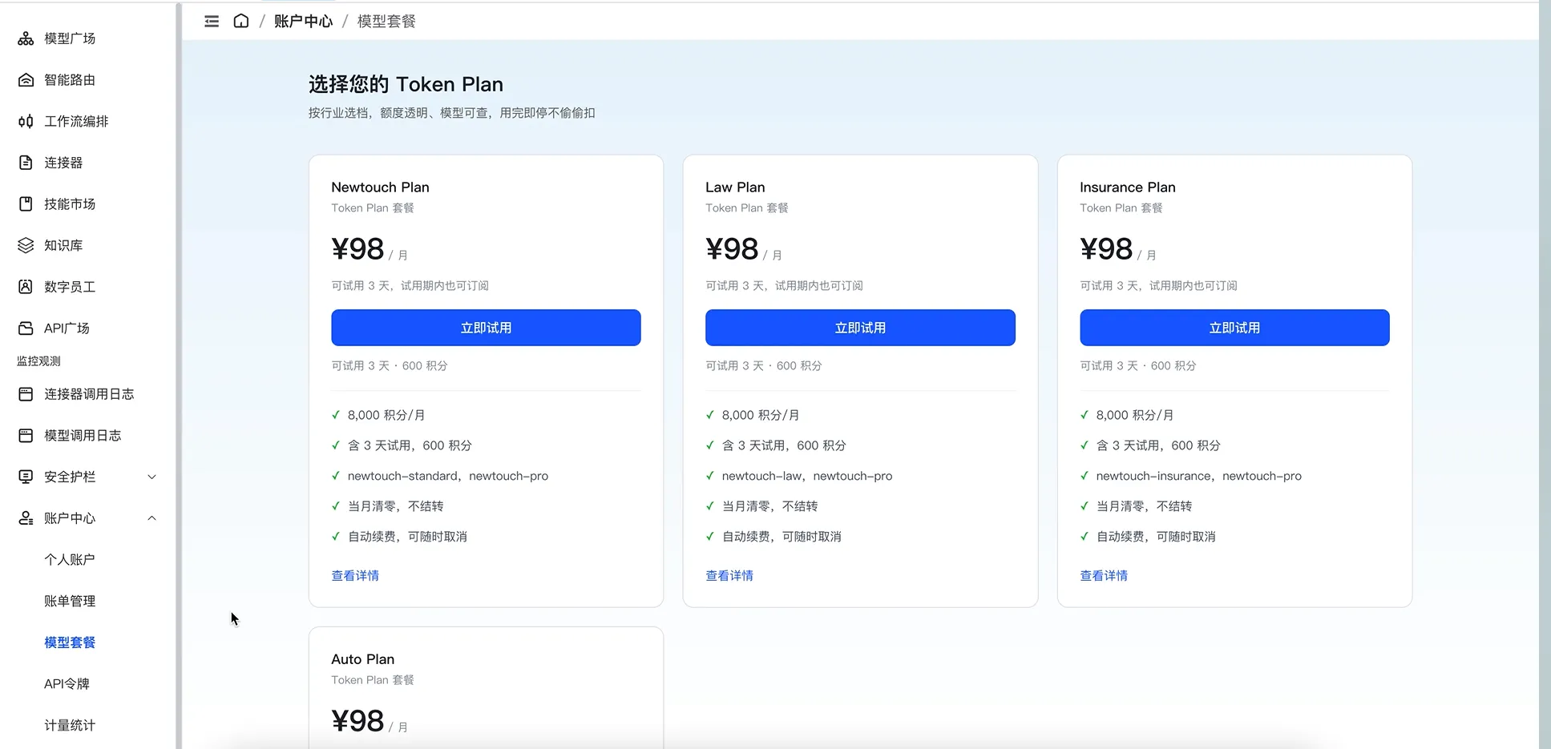1551x749 pixels.
Task: Click the 连接器 document icon
Action: point(26,163)
